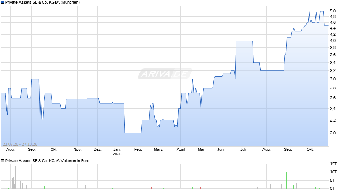Click the '4,4' price axis label
Image resolution: width=344 pixels, height=192 pixels.
333,28
